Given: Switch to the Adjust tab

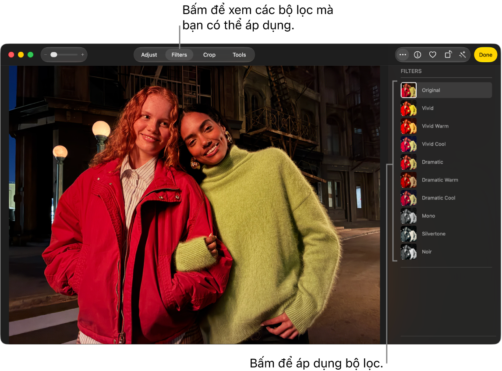Looking at the screenshot, I should pos(149,55).
